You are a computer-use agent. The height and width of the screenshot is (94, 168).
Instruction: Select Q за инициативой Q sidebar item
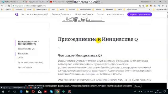click(30, 62)
